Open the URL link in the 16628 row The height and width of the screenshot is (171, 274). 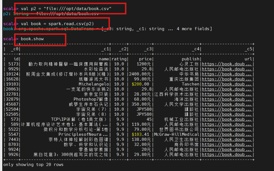(x=227, y=79)
